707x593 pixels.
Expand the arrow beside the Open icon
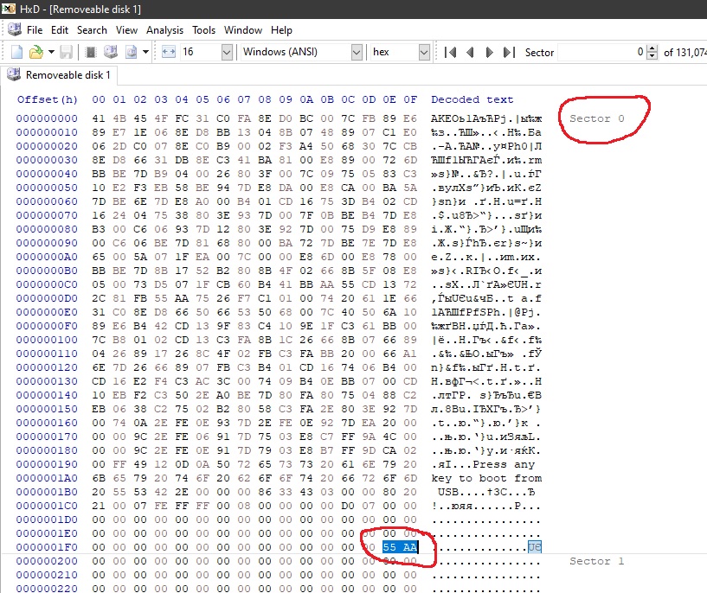click(x=52, y=52)
